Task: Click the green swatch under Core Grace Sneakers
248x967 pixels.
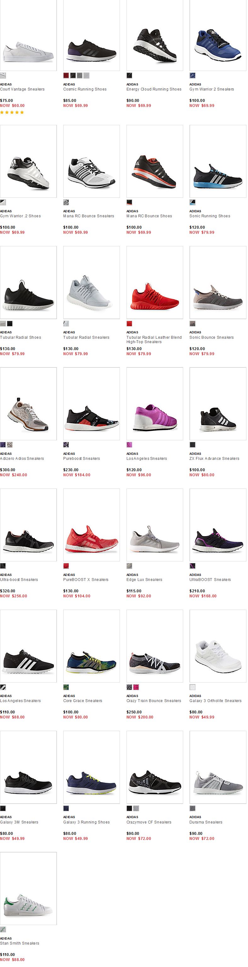Action: coord(66,687)
